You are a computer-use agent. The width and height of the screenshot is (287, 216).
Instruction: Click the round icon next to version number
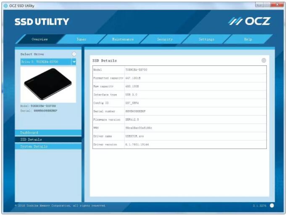tap(271, 206)
